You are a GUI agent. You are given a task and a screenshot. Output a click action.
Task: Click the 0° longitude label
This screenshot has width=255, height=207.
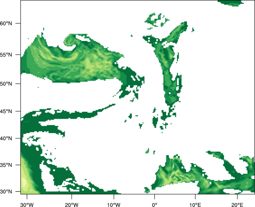[155, 205]
